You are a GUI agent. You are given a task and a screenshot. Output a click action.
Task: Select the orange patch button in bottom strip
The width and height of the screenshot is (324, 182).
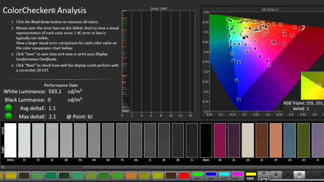pyautogui.click(x=131, y=175)
